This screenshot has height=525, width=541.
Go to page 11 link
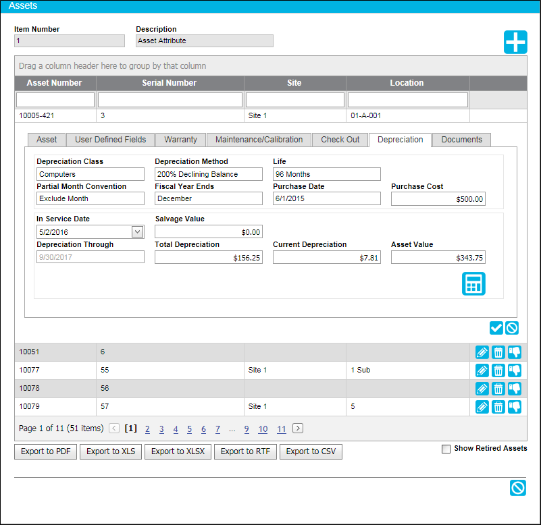pyautogui.click(x=282, y=429)
